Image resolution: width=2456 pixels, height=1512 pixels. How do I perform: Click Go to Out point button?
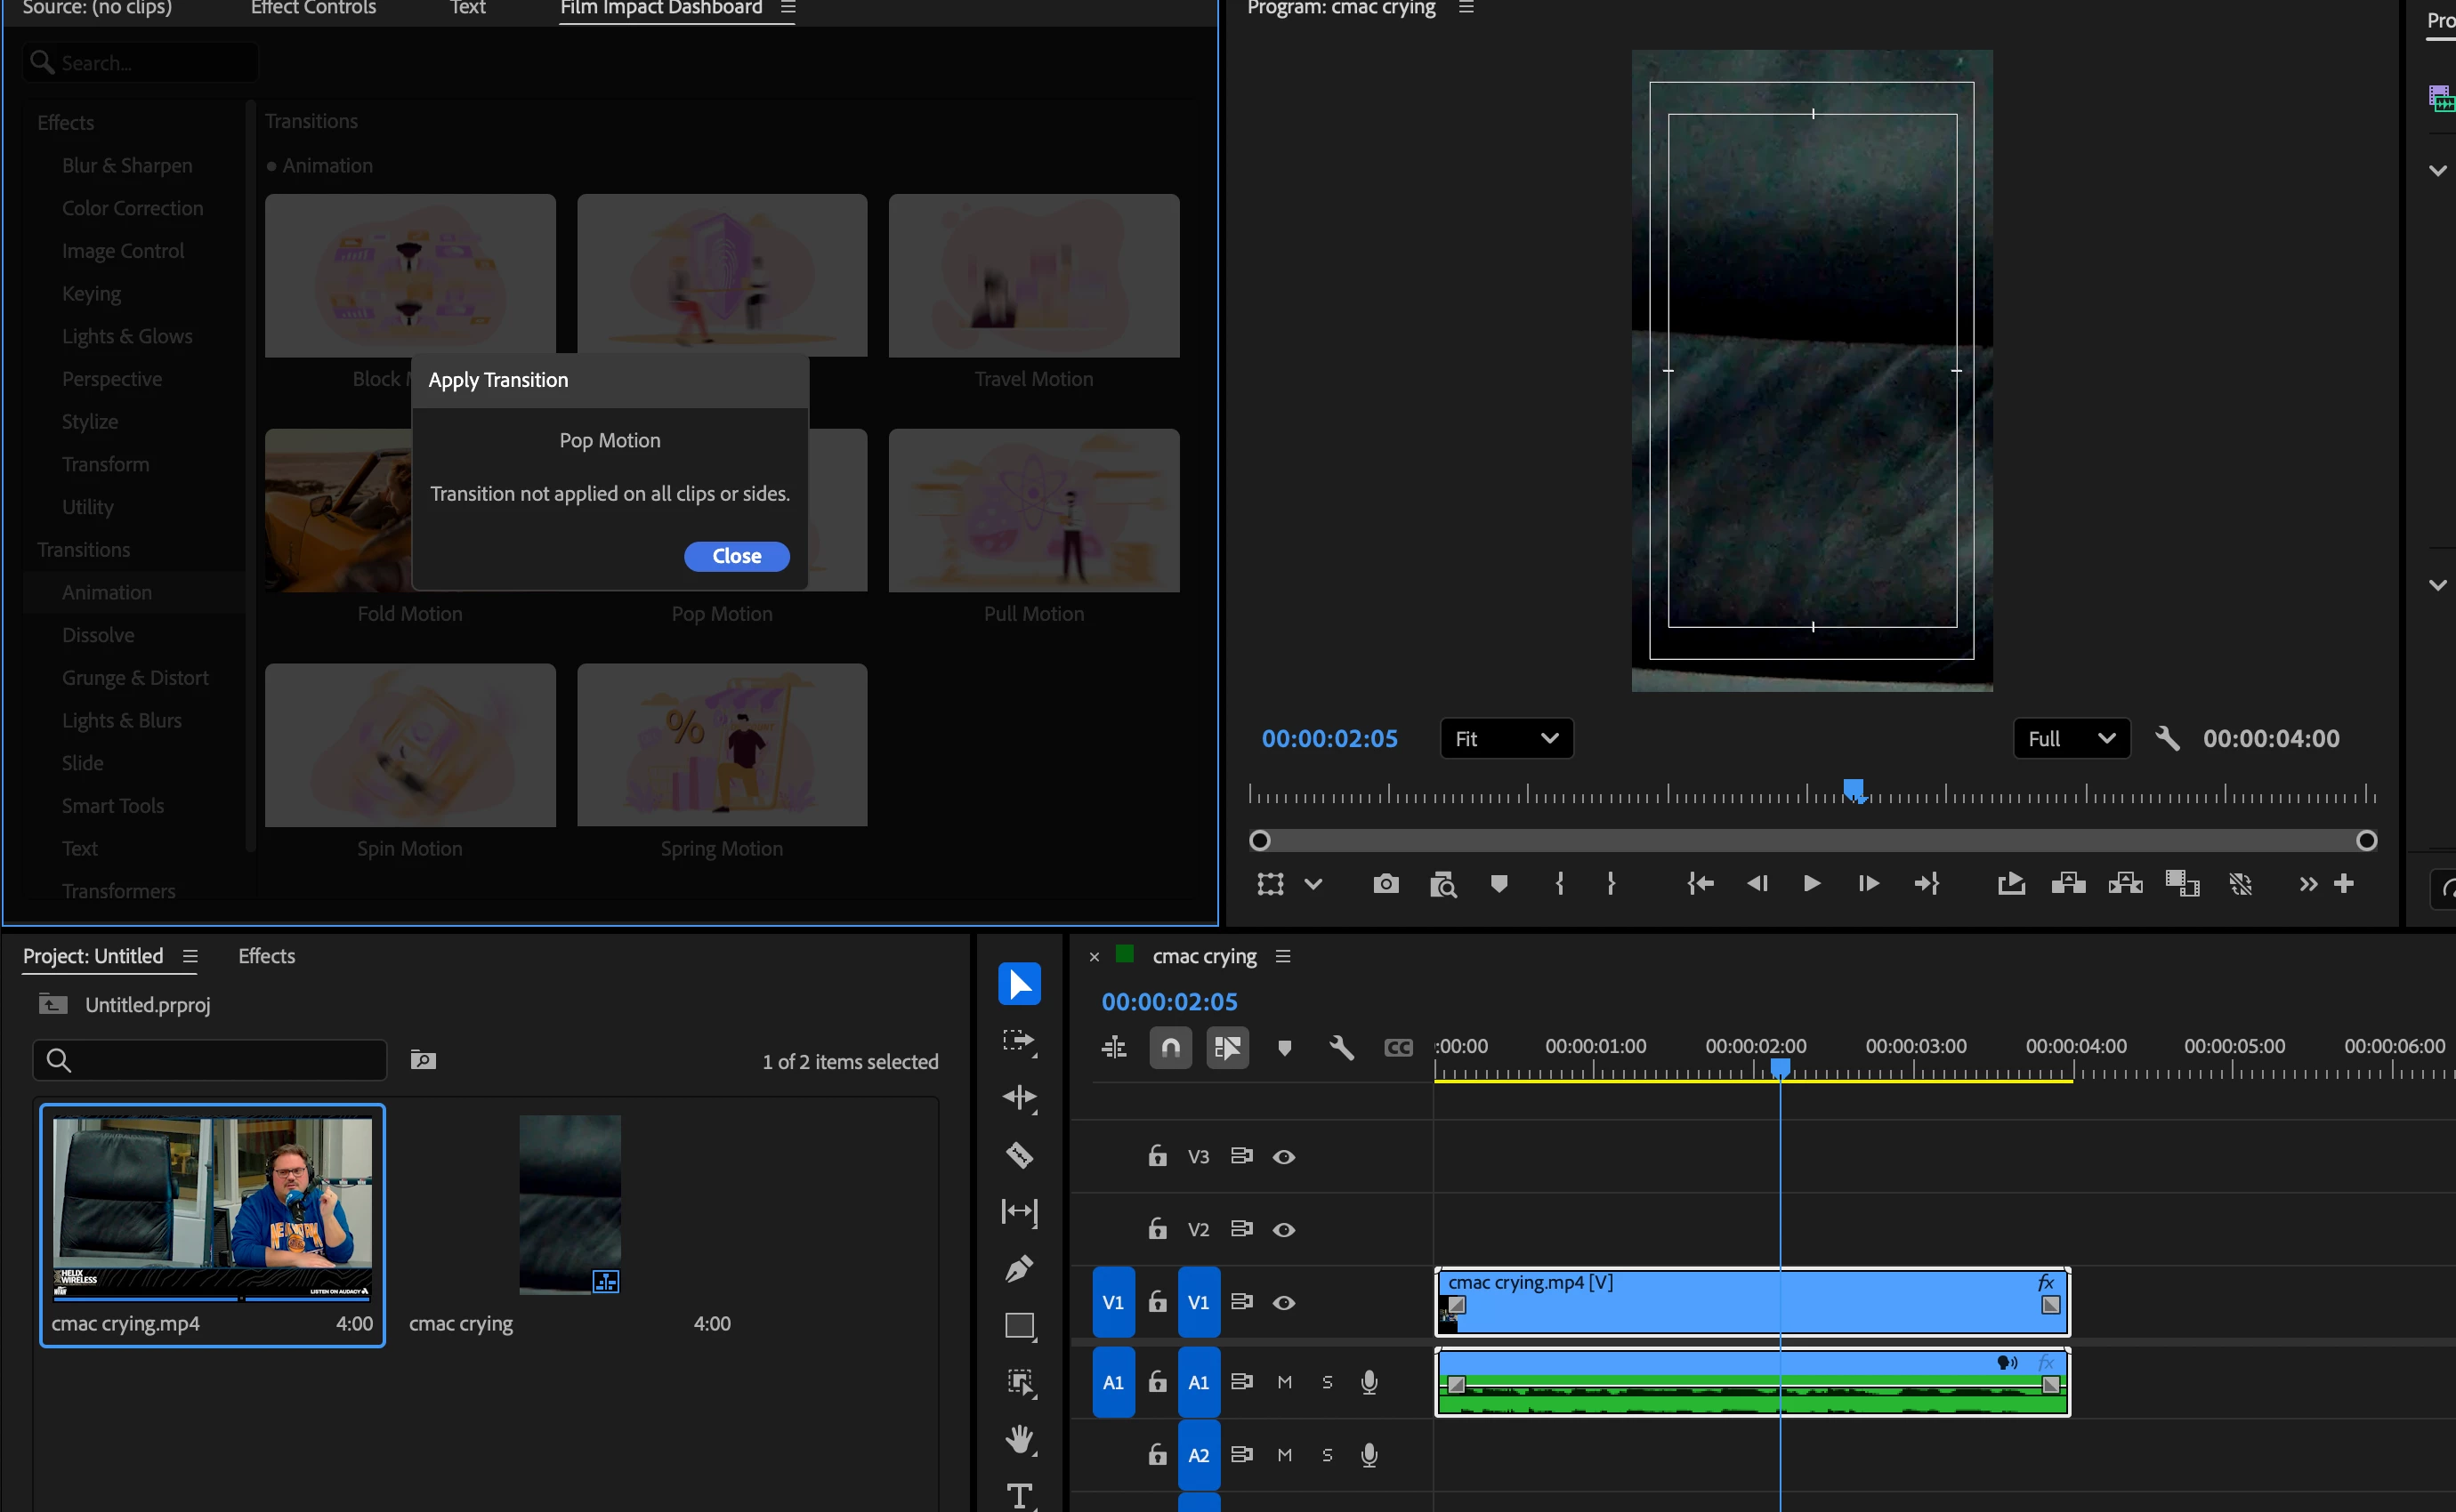[1926, 883]
